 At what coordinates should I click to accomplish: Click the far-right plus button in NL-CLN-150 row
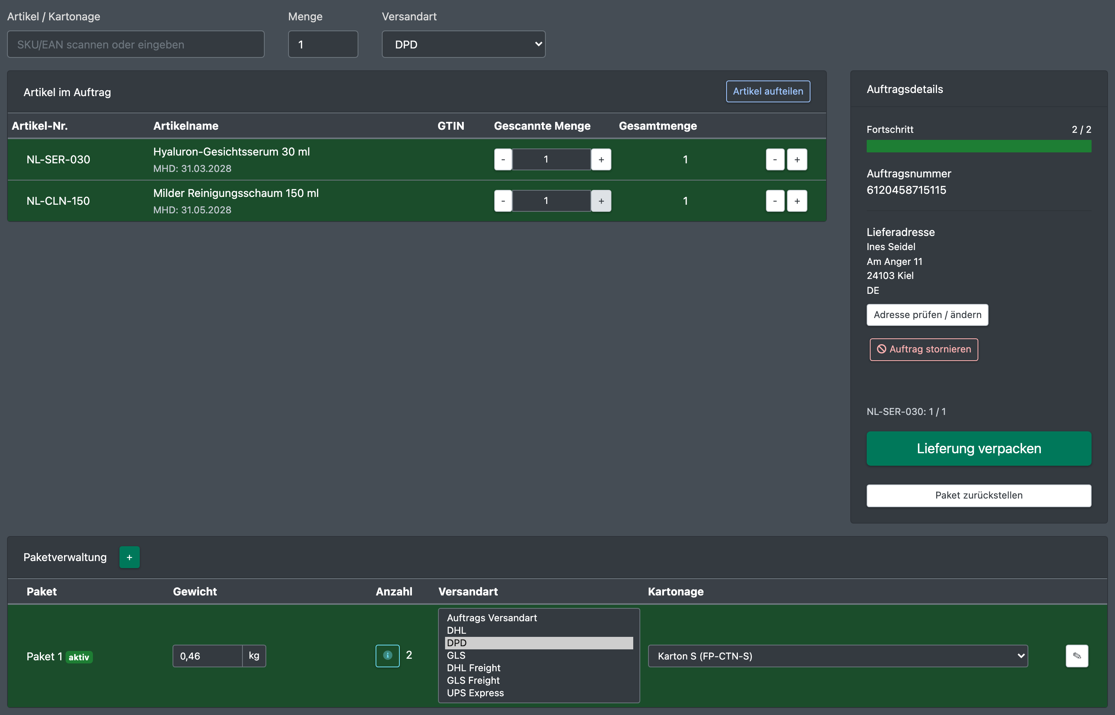pyautogui.click(x=797, y=200)
